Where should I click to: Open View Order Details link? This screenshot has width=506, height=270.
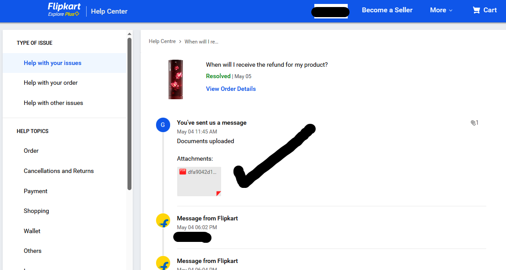click(231, 89)
